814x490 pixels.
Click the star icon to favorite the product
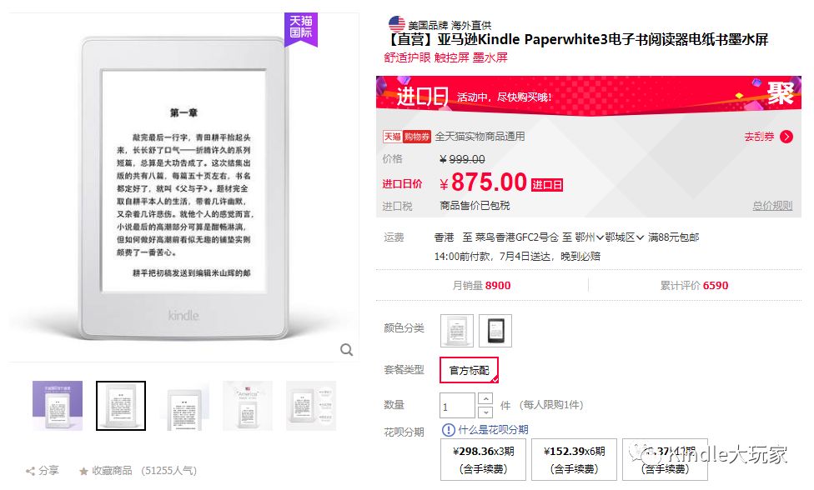click(83, 471)
